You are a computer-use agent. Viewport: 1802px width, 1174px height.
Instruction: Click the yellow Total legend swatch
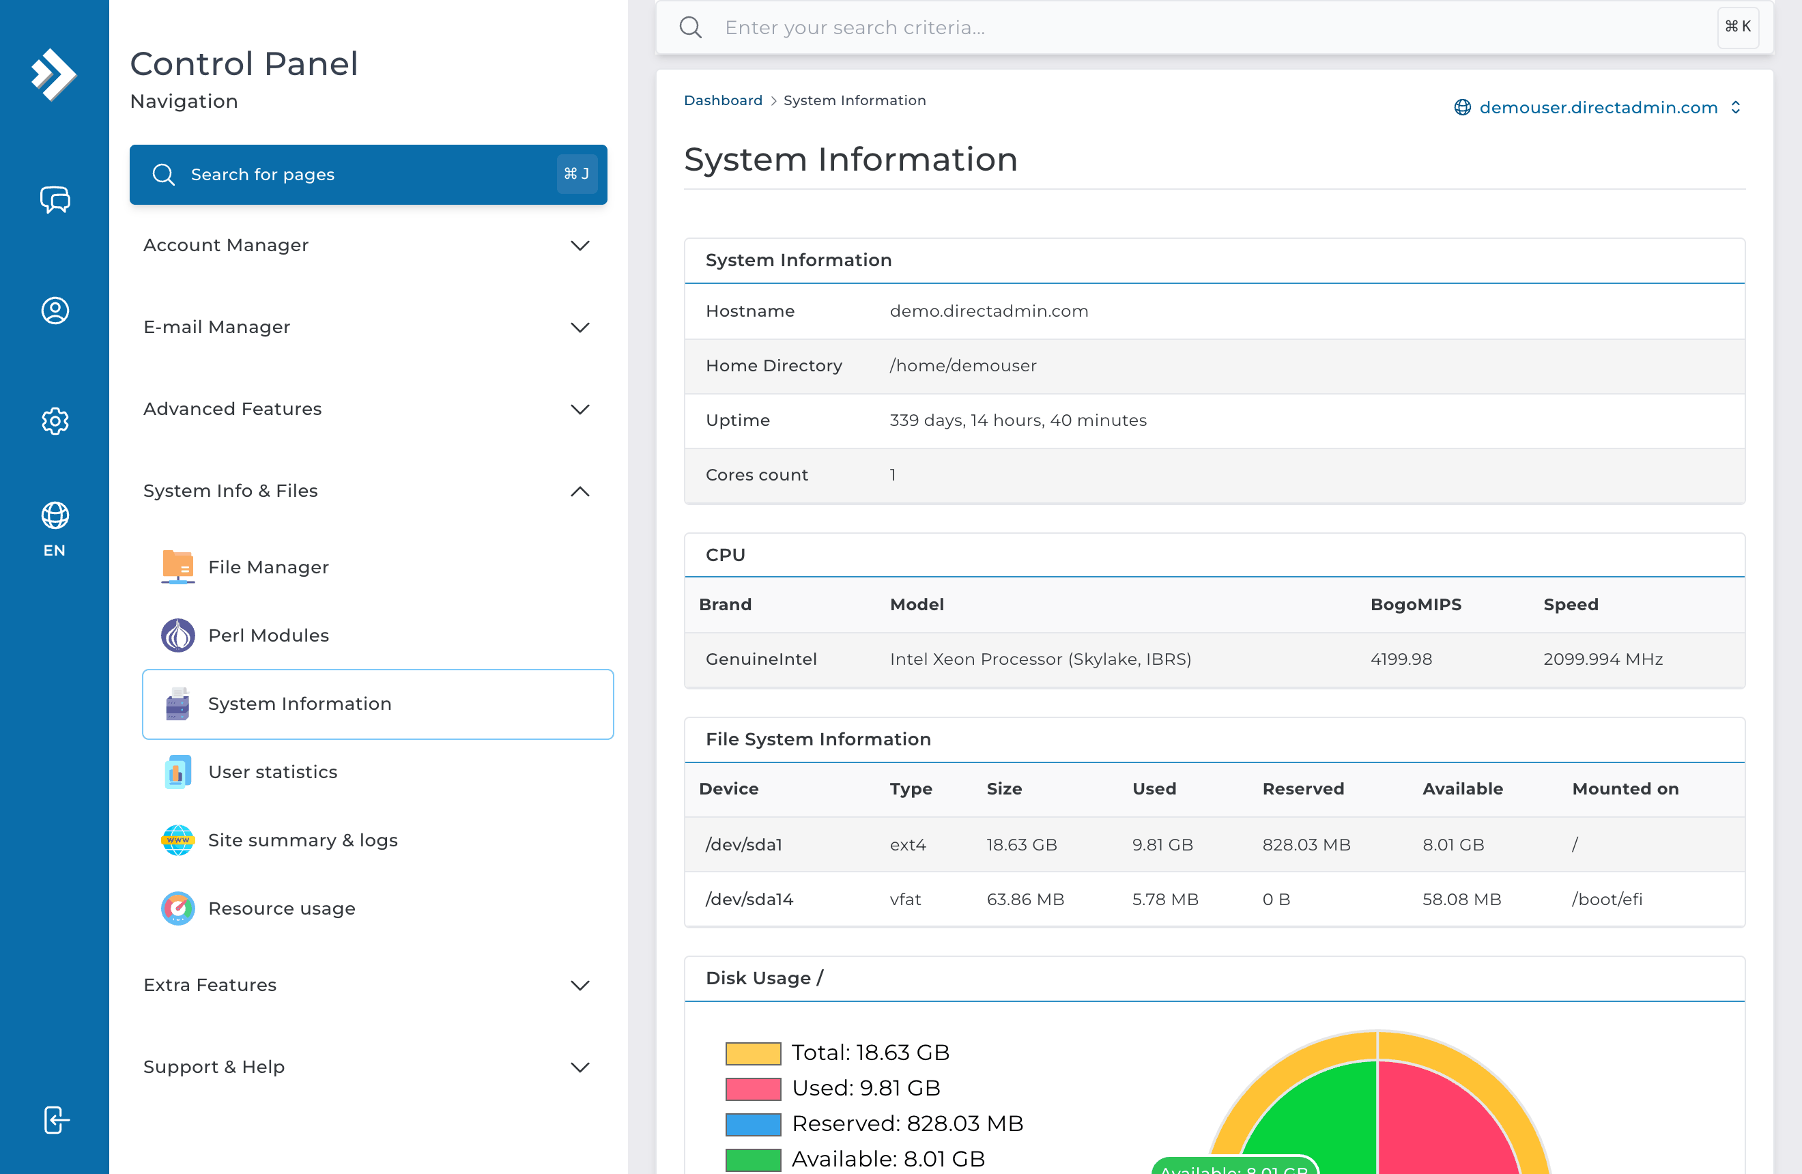(x=753, y=1053)
